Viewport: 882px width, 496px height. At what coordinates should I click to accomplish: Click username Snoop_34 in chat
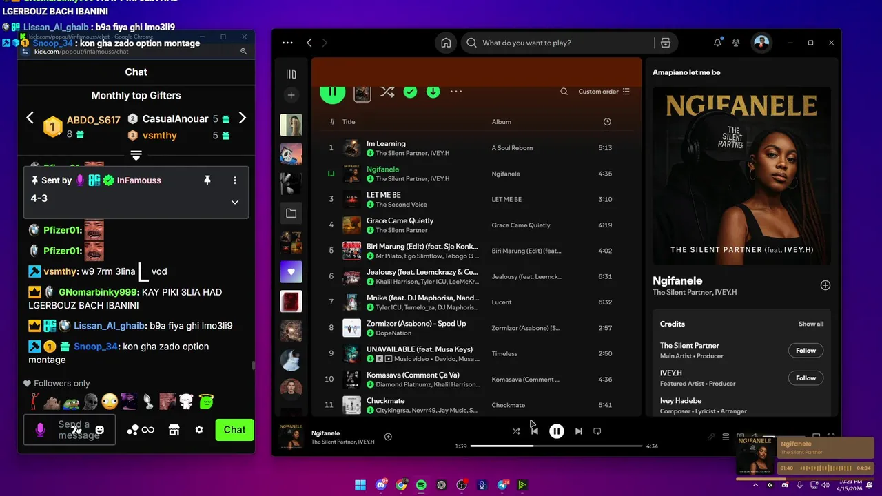pyautogui.click(x=96, y=347)
